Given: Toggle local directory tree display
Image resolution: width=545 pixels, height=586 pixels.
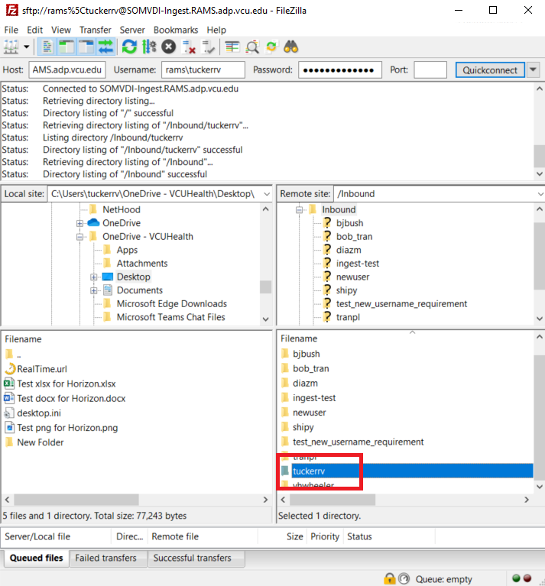Looking at the screenshot, I should click(67, 47).
